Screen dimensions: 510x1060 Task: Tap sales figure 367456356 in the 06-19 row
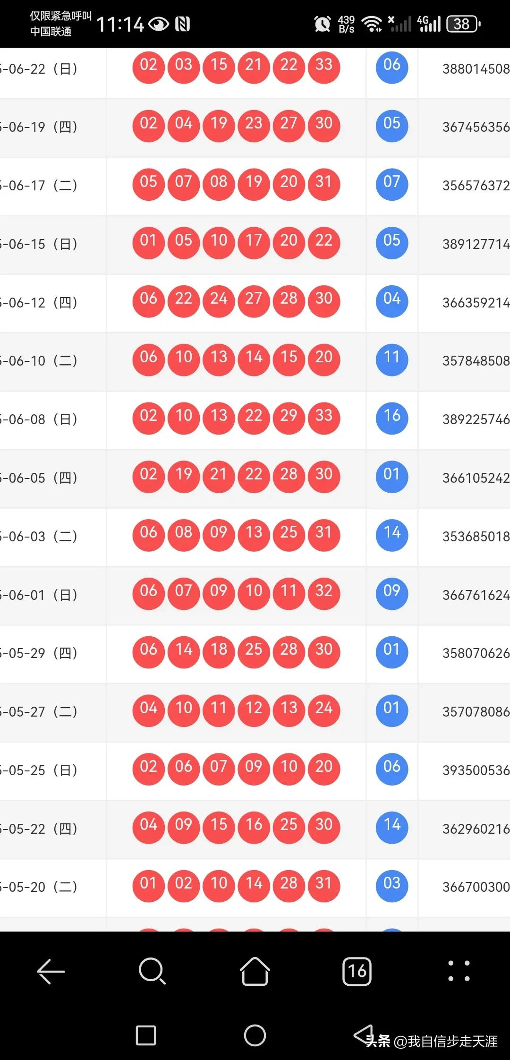pos(476,127)
